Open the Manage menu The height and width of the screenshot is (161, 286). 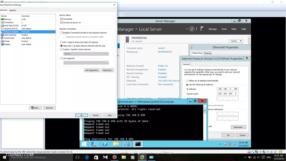click(213, 29)
